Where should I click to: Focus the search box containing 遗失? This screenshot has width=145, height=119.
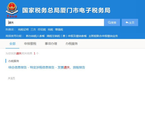[55, 23]
